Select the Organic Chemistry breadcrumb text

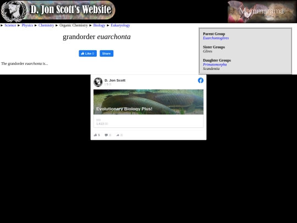pyautogui.click(x=74, y=25)
